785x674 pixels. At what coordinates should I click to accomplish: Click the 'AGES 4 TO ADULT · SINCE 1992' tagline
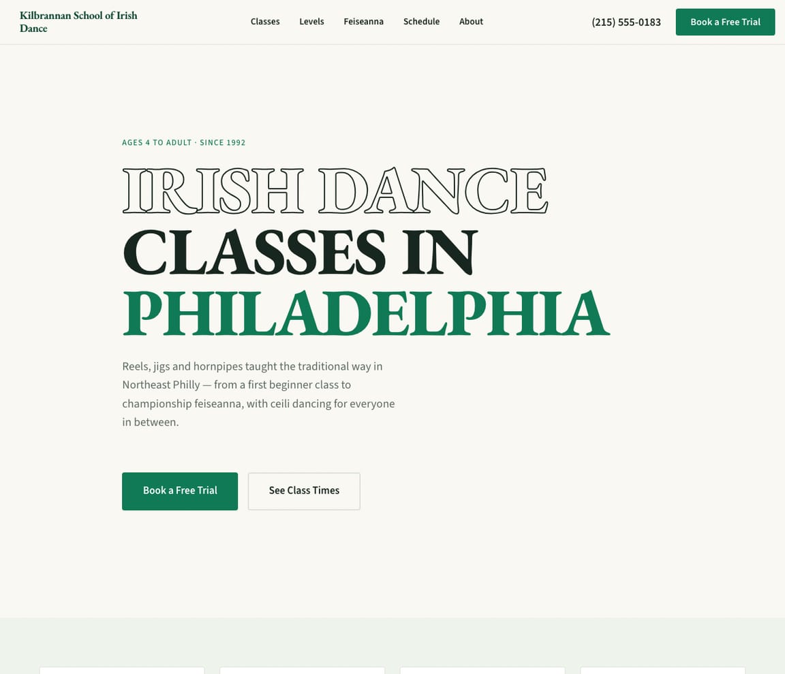[184, 142]
